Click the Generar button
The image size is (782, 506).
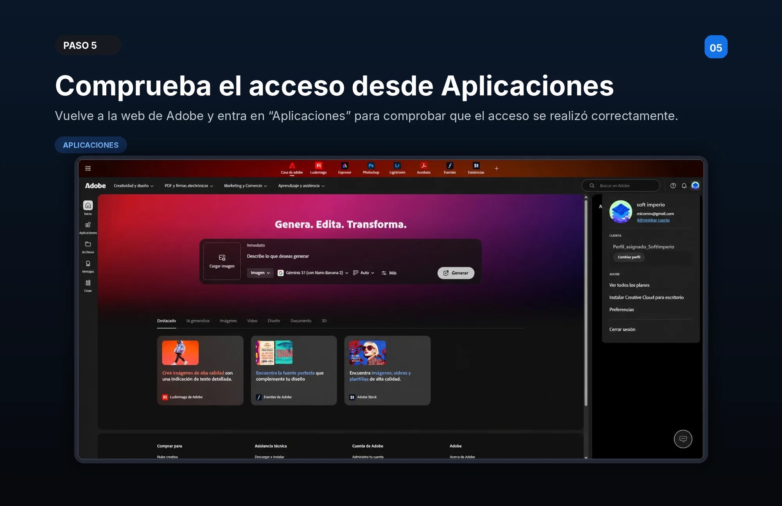pyautogui.click(x=456, y=273)
